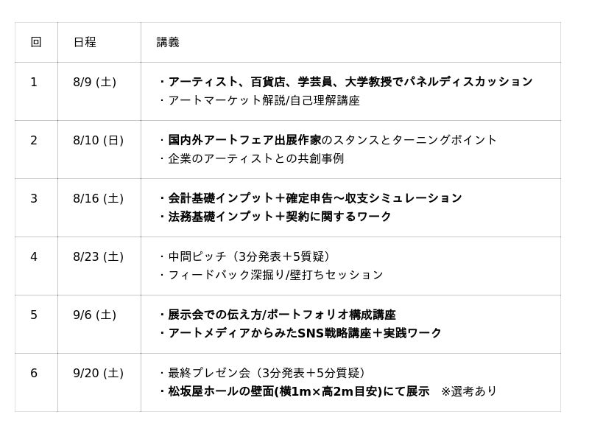This screenshot has height=434, width=589.
Task: Select the 8/9 (土) date cell
Action: tap(94, 82)
